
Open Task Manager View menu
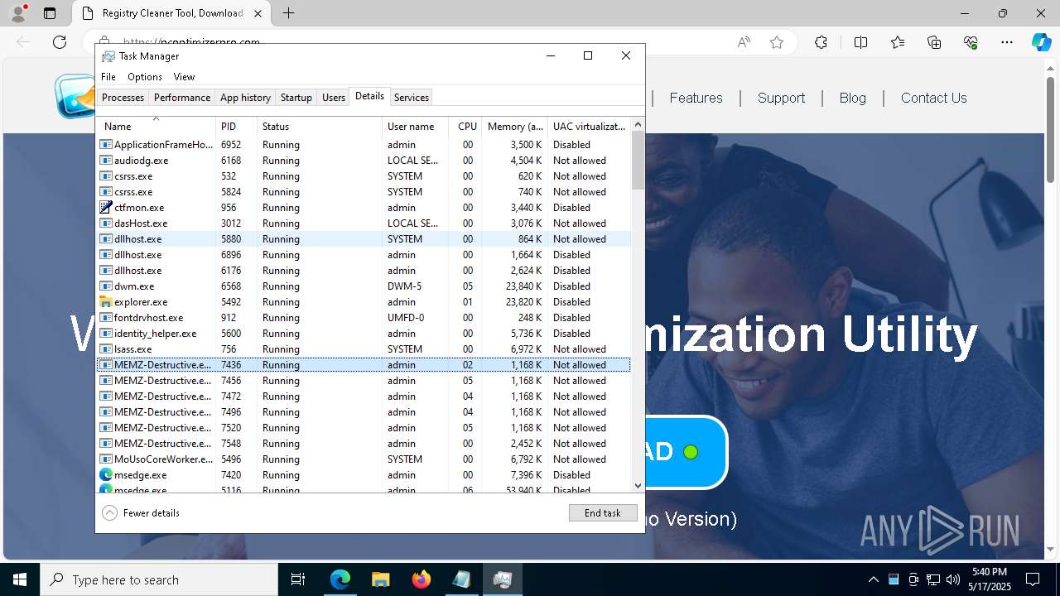point(184,76)
